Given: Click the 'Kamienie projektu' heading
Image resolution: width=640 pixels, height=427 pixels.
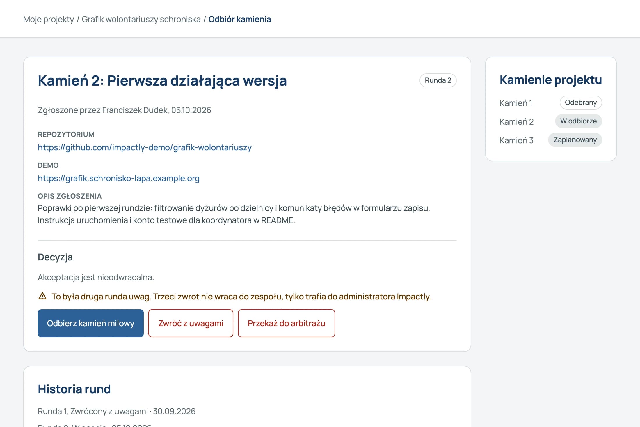Looking at the screenshot, I should pos(551,80).
